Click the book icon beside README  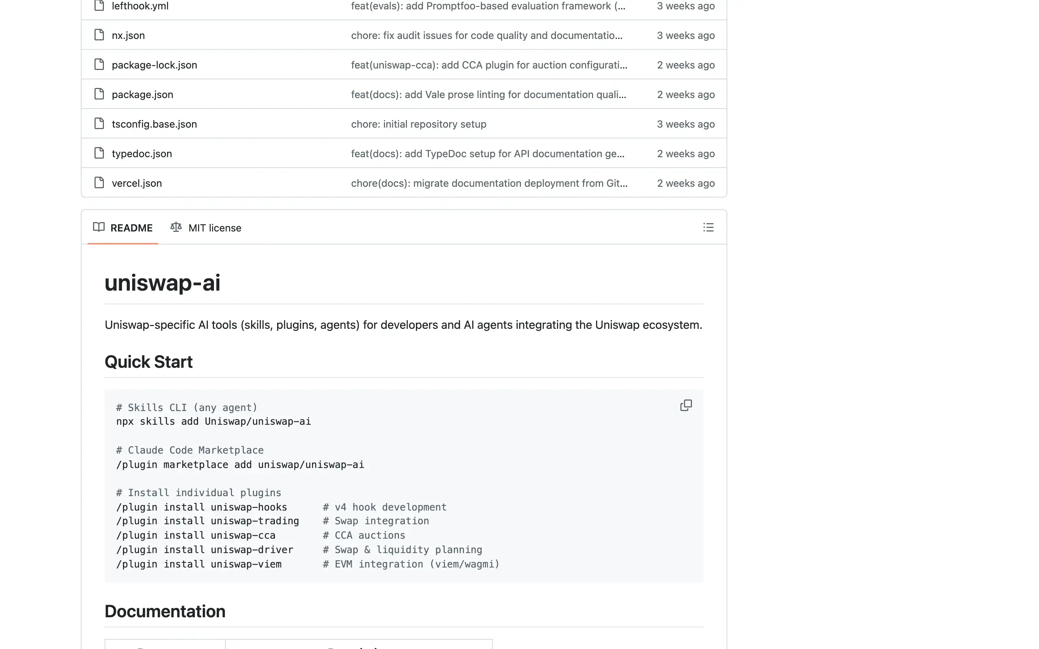tap(98, 228)
